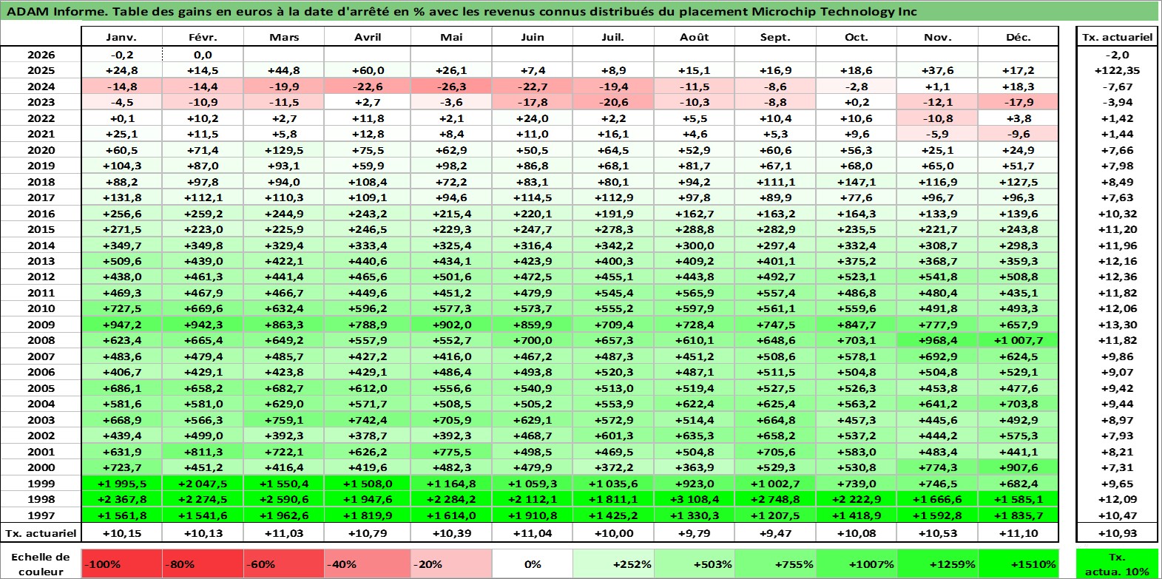Click the '+129,5' cell for March 2020
This screenshot has width=1162, height=579.
[284, 150]
